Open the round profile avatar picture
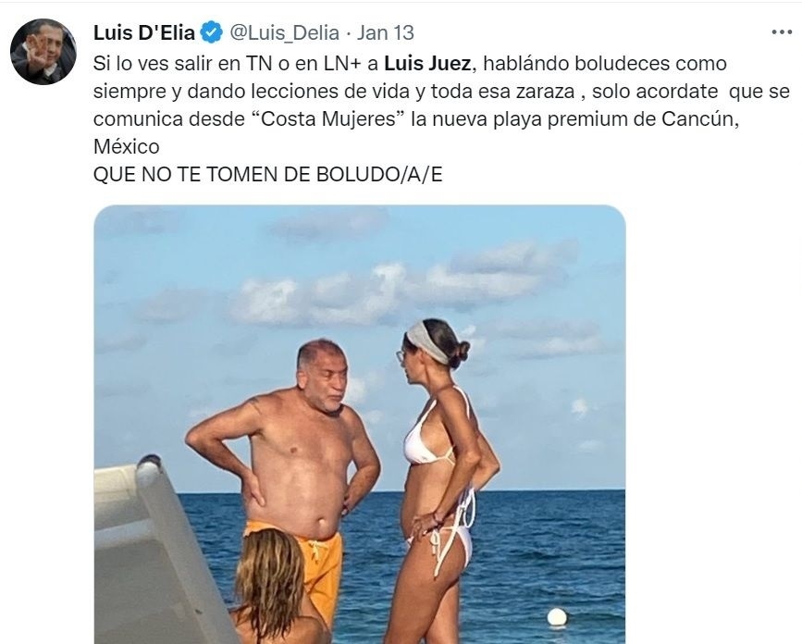Screen dimensions: 802x644 (x=43, y=52)
